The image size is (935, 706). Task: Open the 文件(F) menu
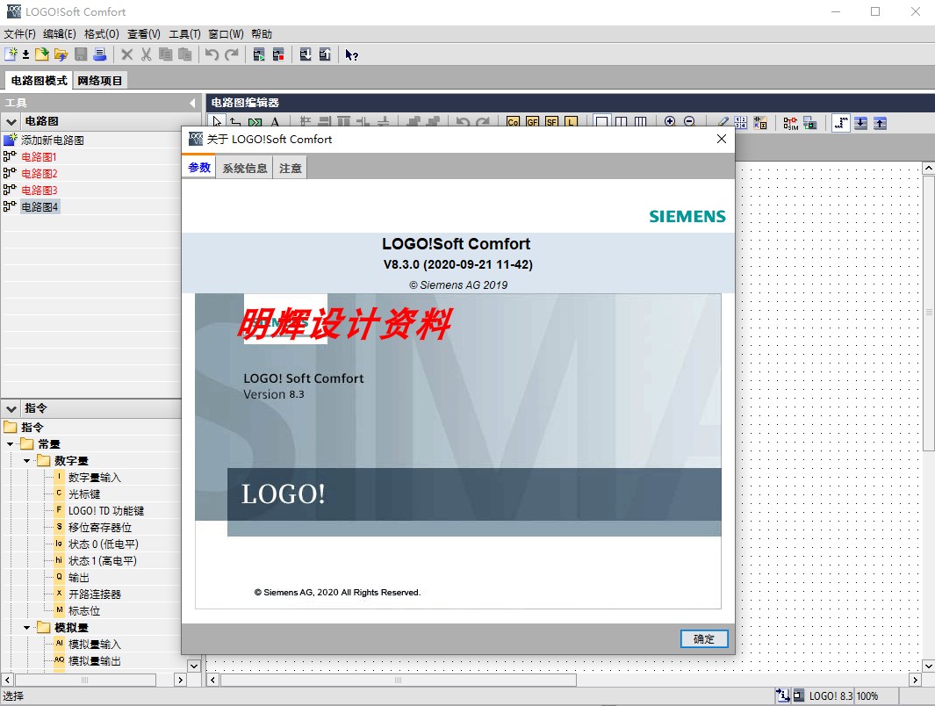click(x=19, y=34)
